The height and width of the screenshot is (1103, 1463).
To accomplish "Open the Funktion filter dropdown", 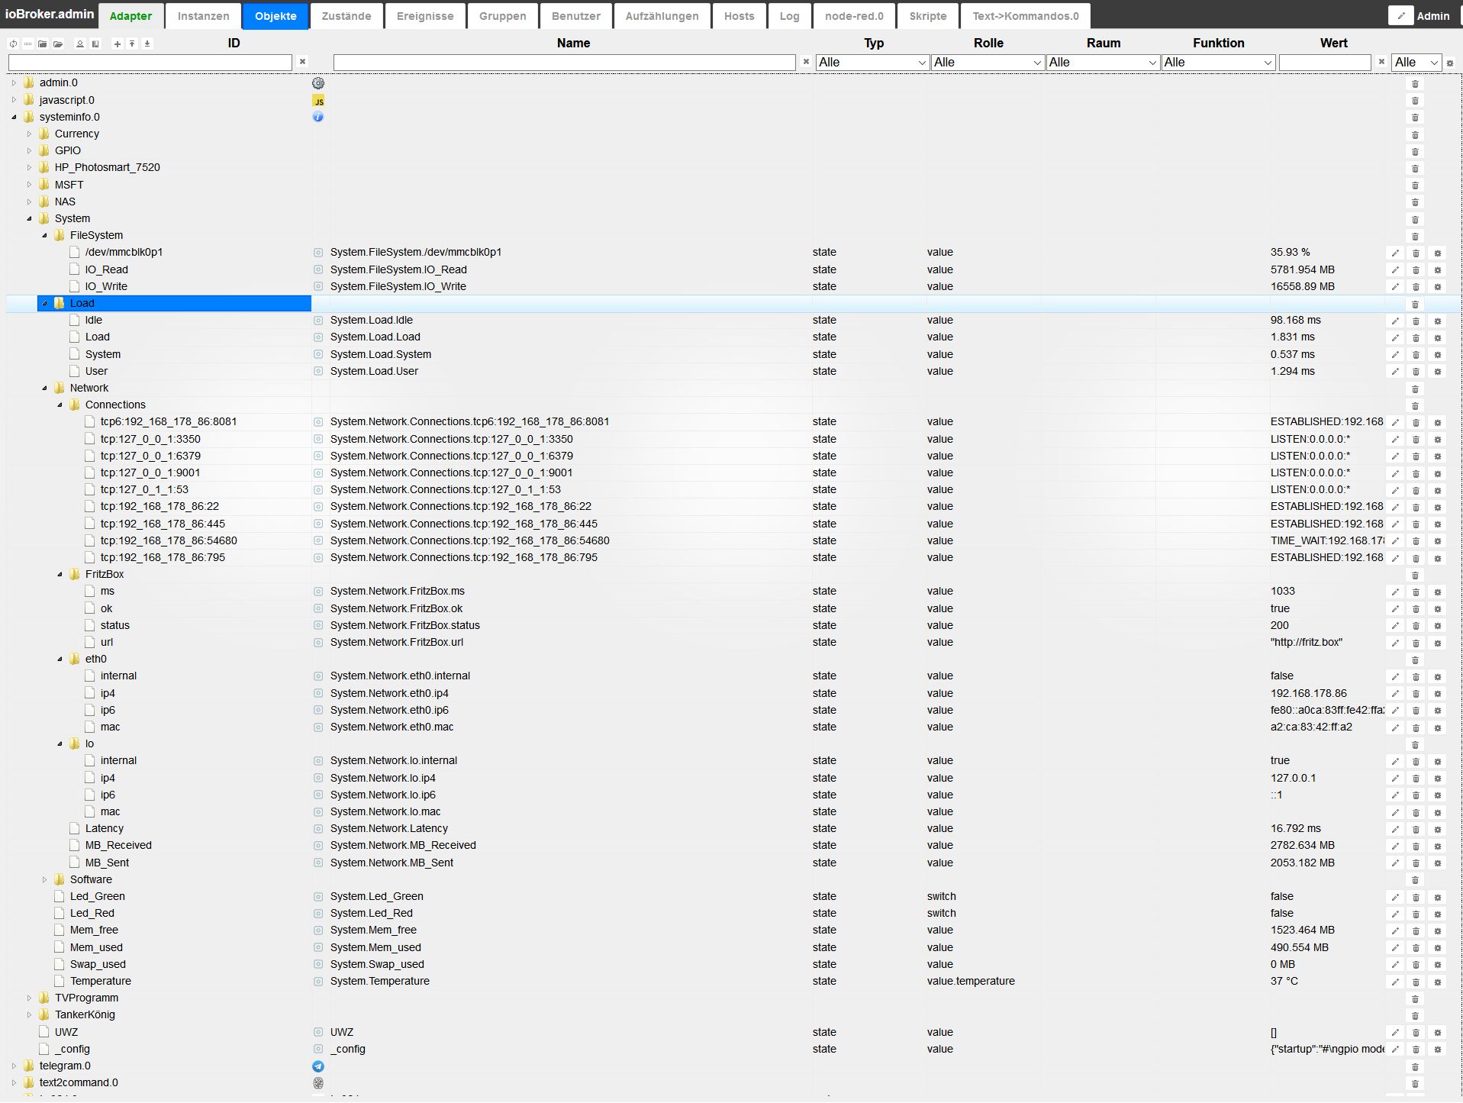I will coord(1217,63).
